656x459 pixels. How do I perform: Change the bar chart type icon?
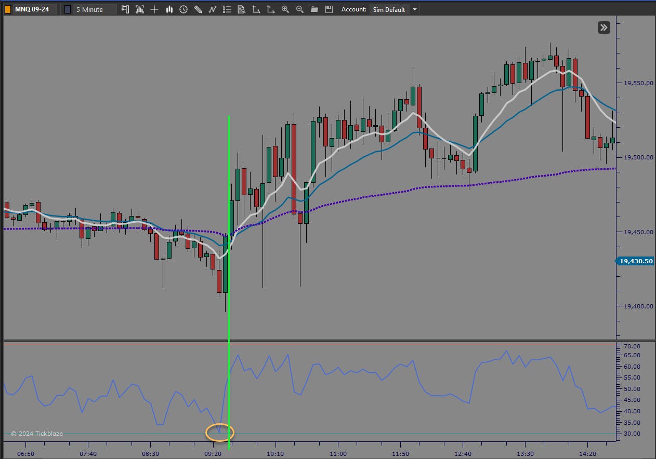169,9
